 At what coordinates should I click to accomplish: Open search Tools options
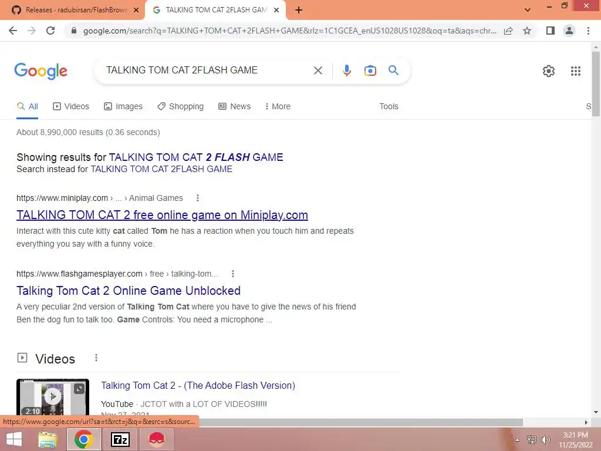pos(389,107)
